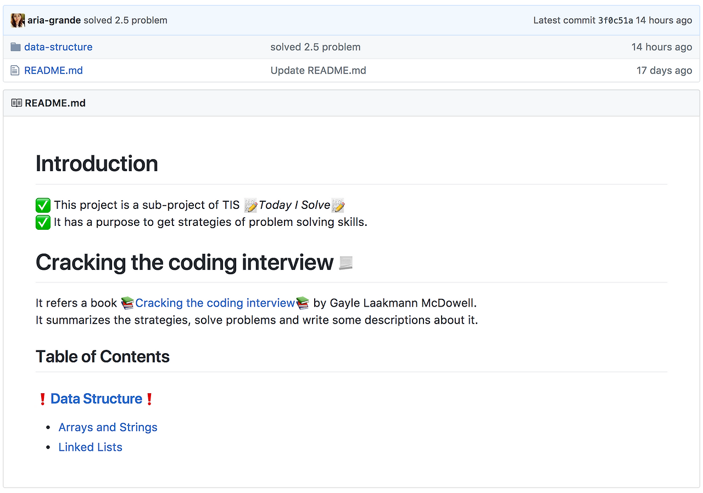
Task: Click the scroll emoji after Cracking heading
Action: coord(345,263)
